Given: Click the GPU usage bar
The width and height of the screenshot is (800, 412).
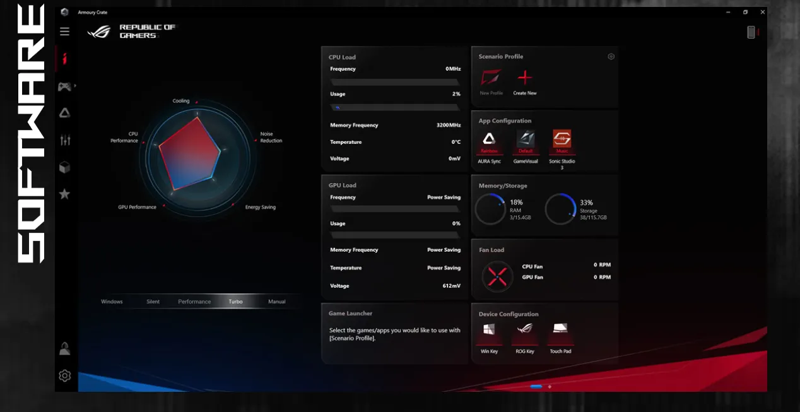Looking at the screenshot, I should point(395,235).
